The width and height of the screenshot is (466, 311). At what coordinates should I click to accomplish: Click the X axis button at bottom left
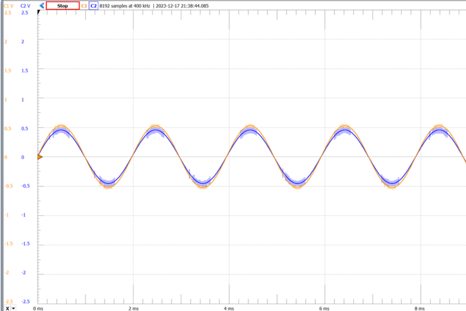7,308
